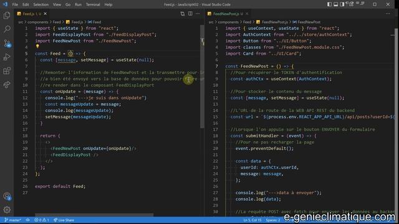Open more actions for left editor group

click(198, 14)
